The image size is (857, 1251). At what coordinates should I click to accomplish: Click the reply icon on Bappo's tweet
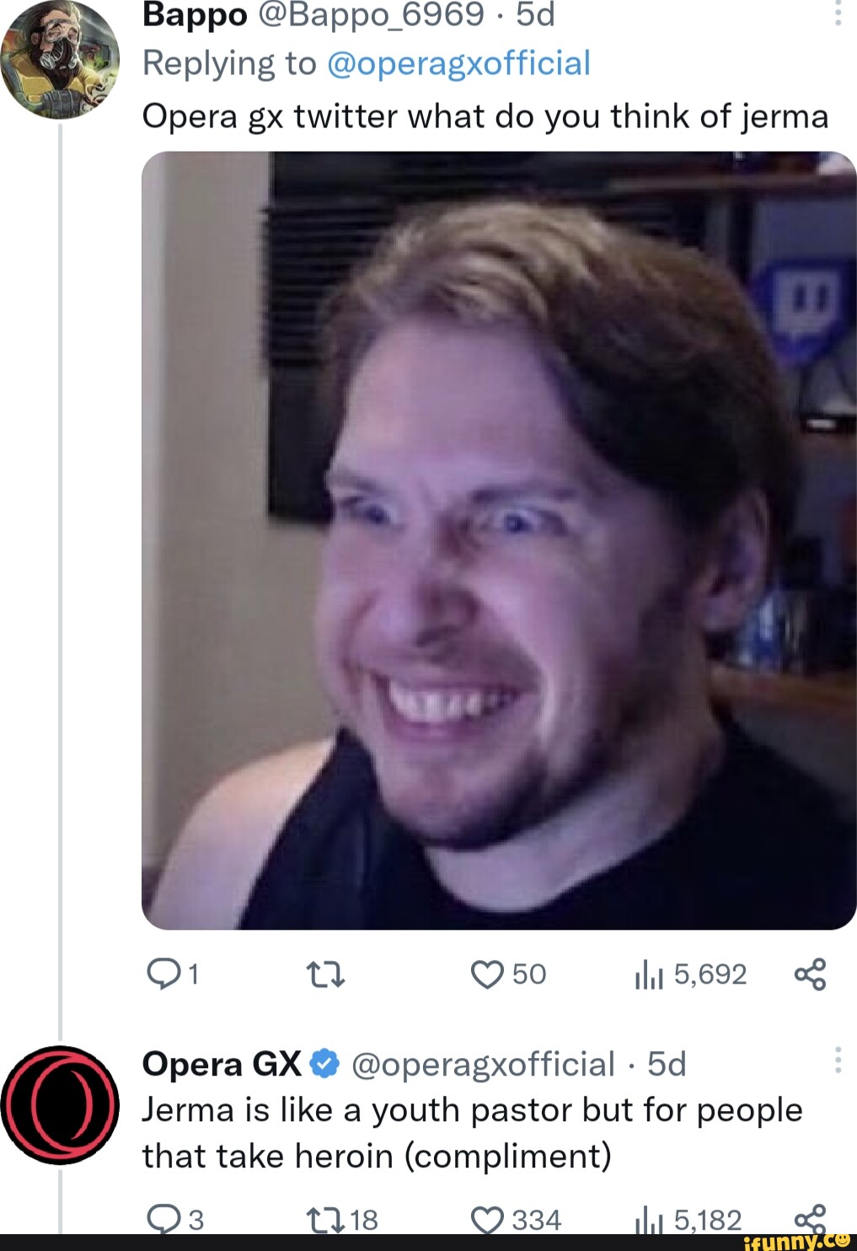(x=166, y=975)
